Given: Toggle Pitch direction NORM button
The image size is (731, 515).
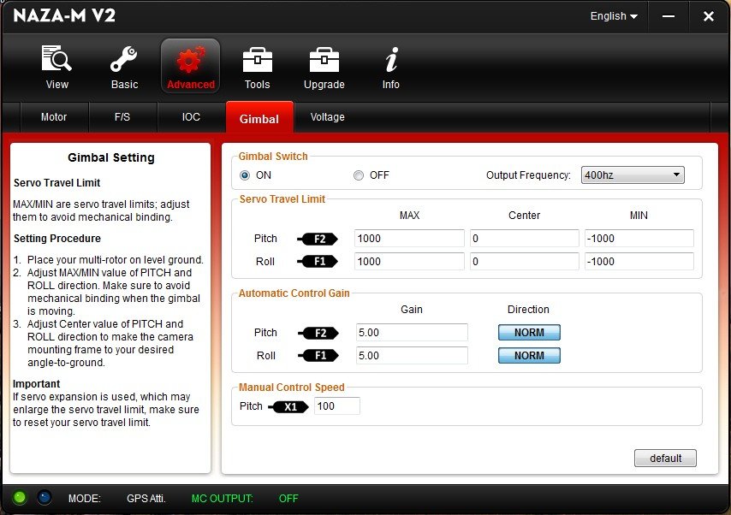Looking at the screenshot, I should [x=529, y=332].
